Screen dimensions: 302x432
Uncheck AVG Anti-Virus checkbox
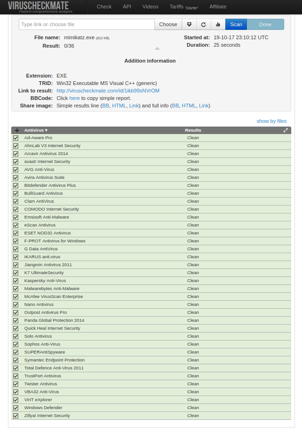[x=16, y=170]
